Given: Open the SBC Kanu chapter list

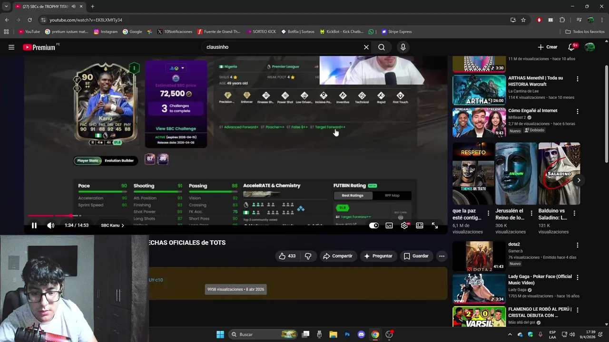Looking at the screenshot, I should 112,226.
